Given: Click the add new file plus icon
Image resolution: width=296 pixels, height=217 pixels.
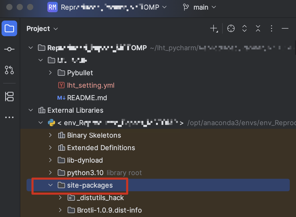Looking at the screenshot, I should tap(214, 28).
